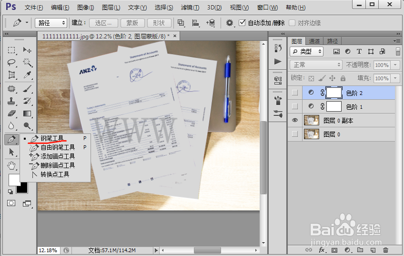Viewport: 404px width, 256px height.
Task: Show the 色阶 1 layer
Action: coord(295,106)
